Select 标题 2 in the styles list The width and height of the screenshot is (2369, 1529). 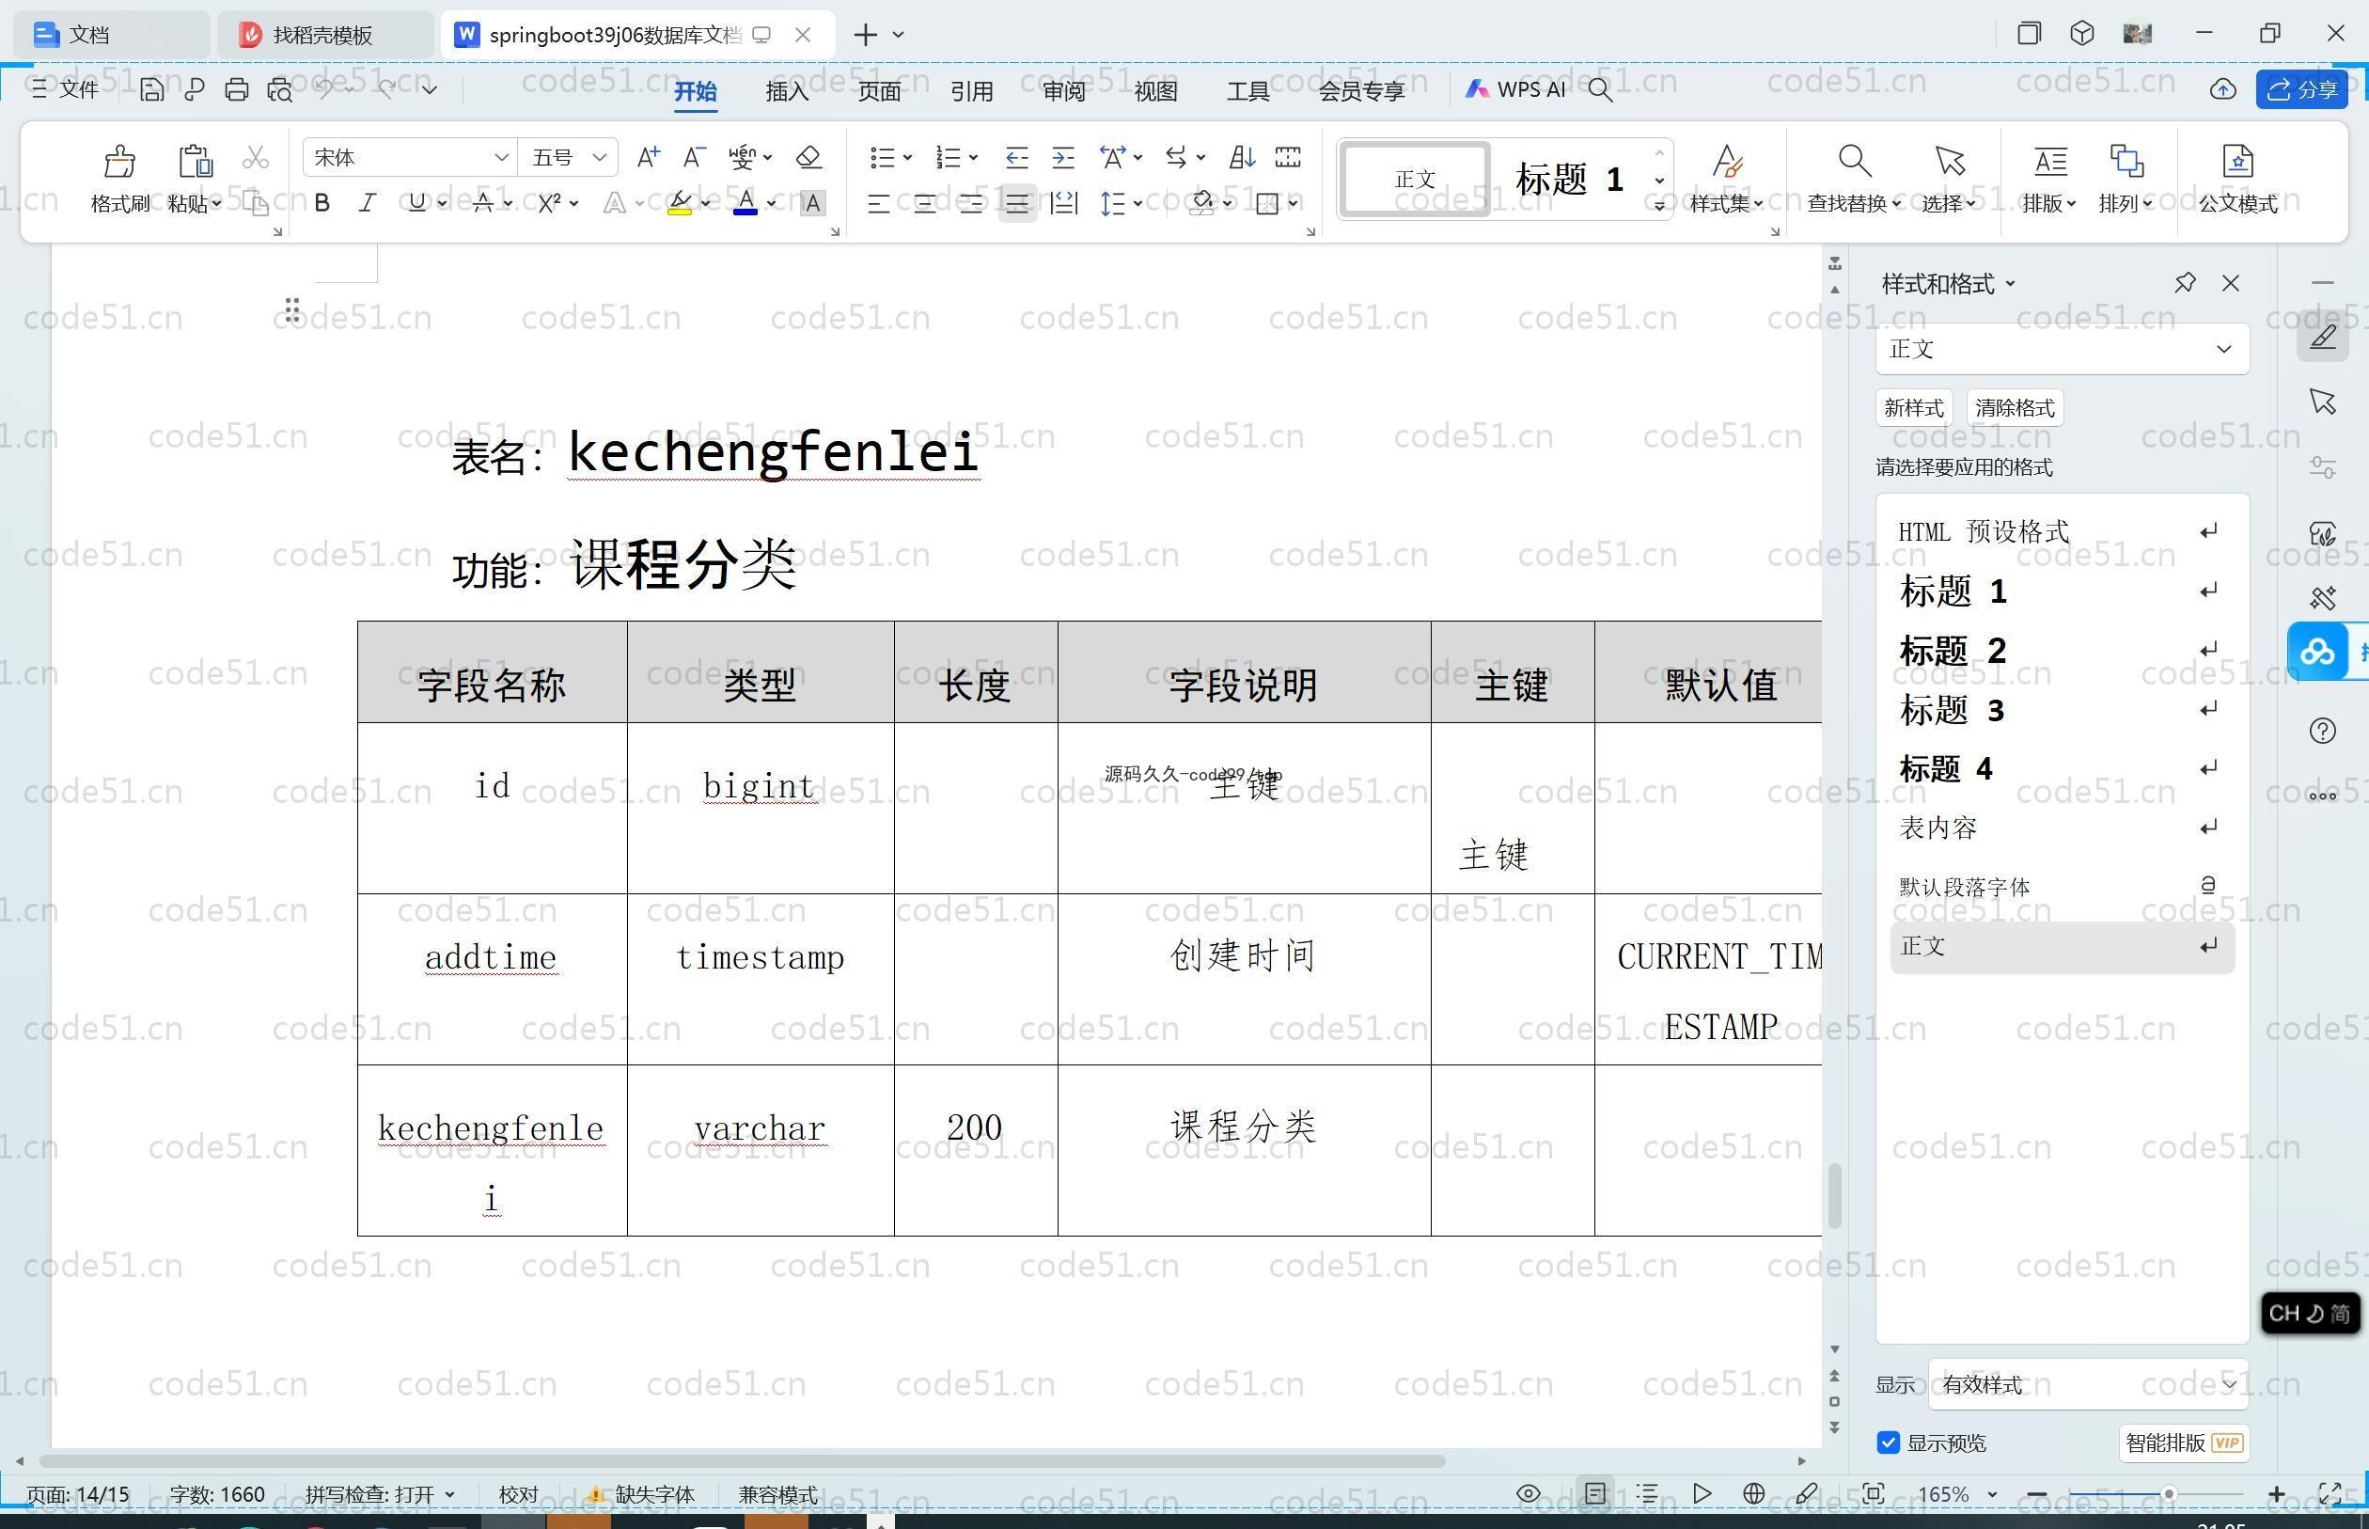tap(2061, 651)
